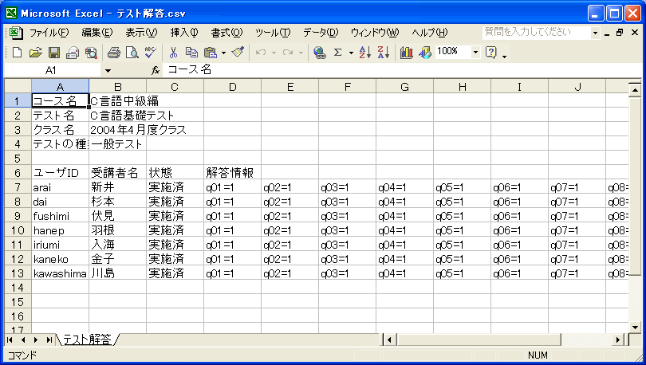Open the 挿入(I) menu
The height and width of the screenshot is (365, 646).
click(x=183, y=33)
